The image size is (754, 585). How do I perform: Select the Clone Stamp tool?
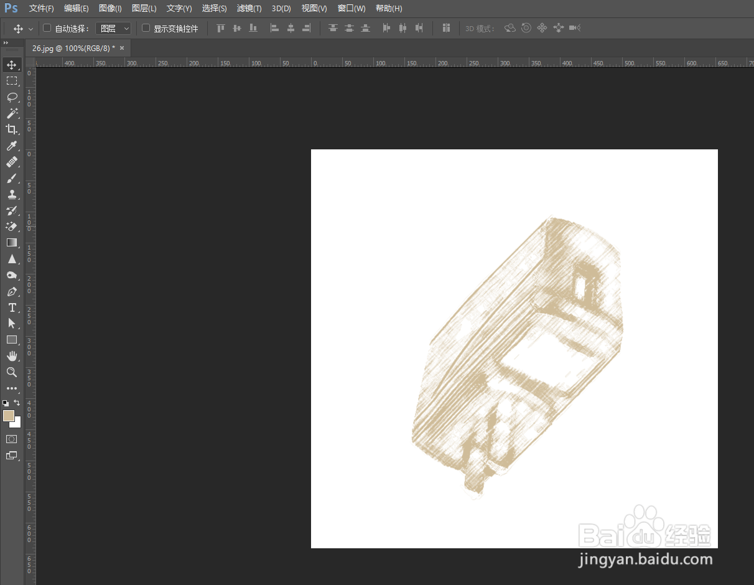click(x=12, y=194)
